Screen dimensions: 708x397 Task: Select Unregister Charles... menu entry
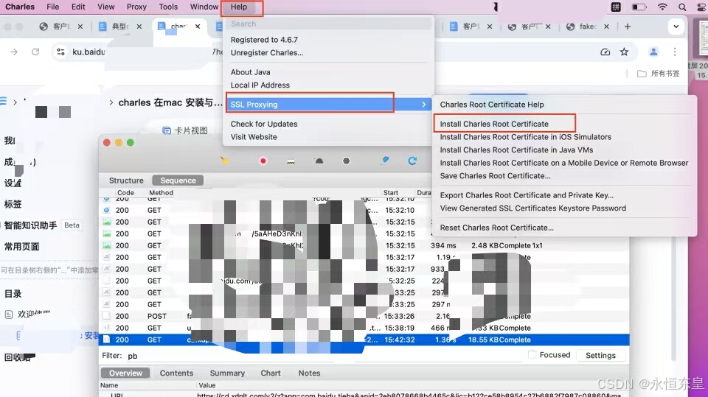267,53
